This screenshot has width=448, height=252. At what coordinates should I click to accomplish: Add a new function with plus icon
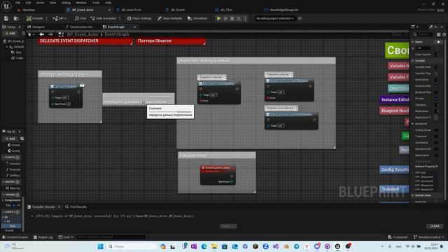17,157
